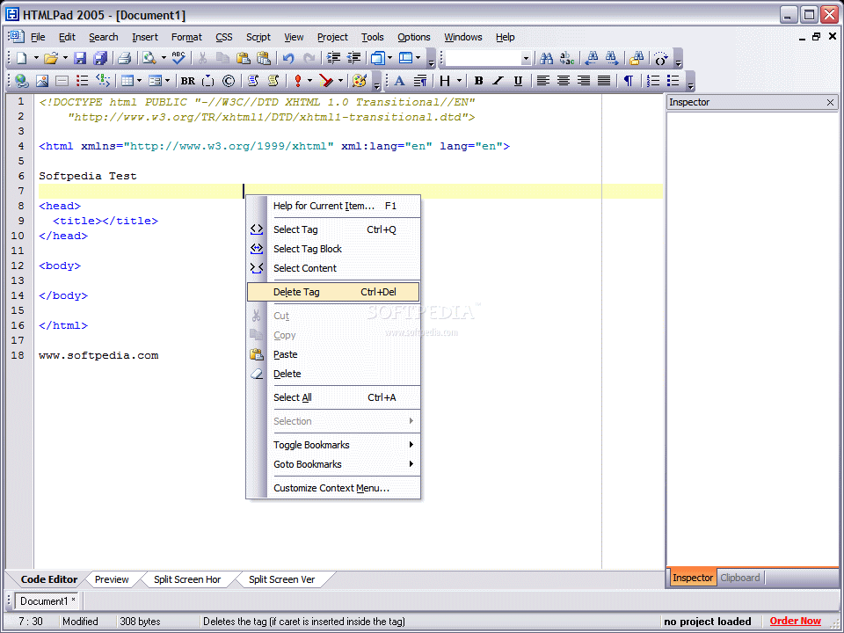Toggle Bold formatting

coord(478,81)
